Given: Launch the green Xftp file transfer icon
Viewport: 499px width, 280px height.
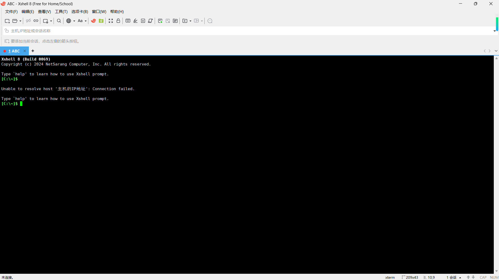Looking at the screenshot, I should pos(101,21).
